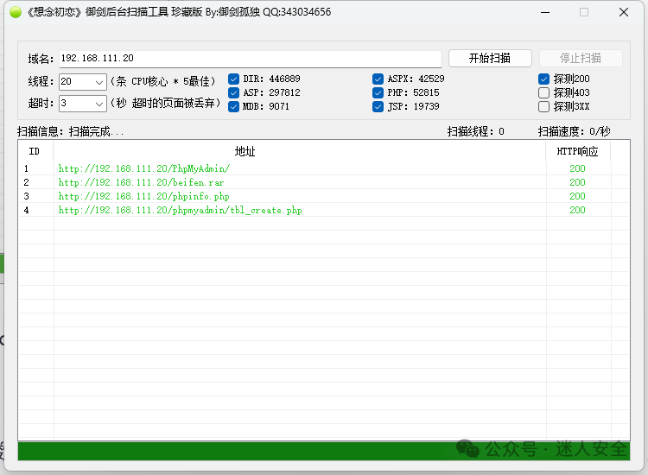Toggle the ASP dictionary checkbox
Image resolution: width=648 pixels, height=475 pixels.
click(233, 92)
